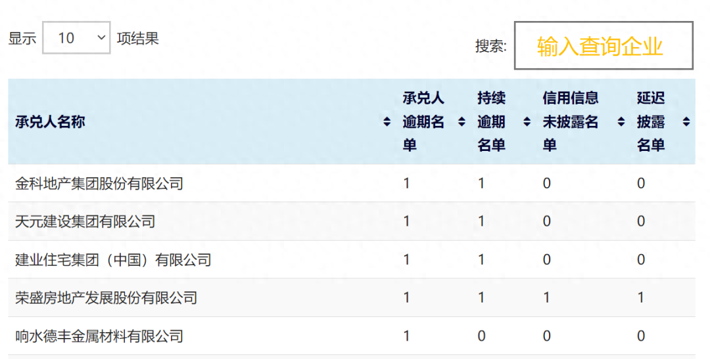The height and width of the screenshot is (359, 710).
Task: Click the 搜索 label beside search box
Action: pos(490,46)
